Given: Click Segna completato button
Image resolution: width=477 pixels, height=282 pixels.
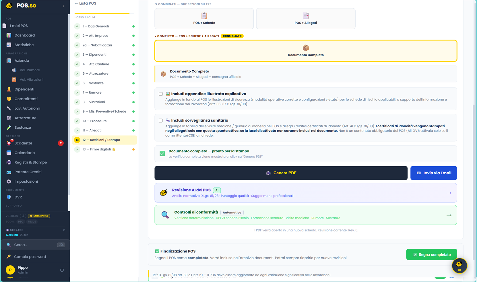Looking at the screenshot, I should 432,254.
